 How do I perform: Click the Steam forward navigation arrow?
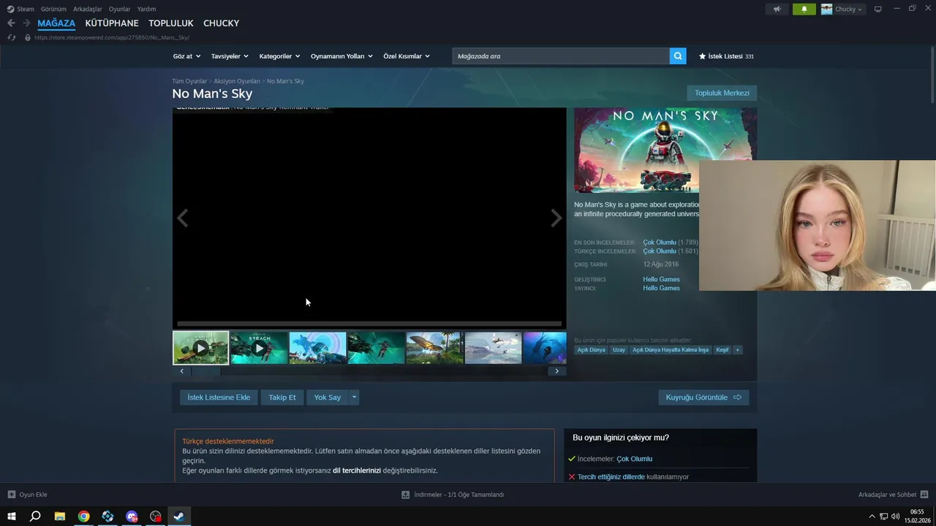[x=26, y=23]
